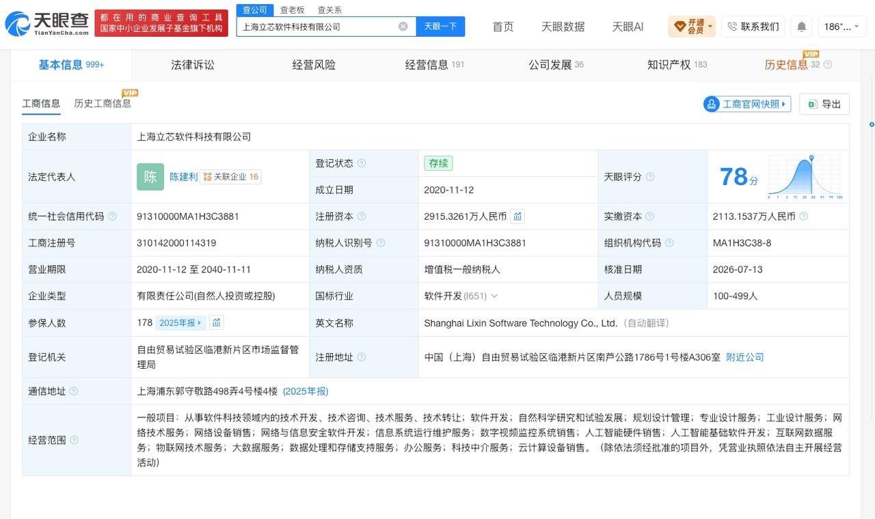Open 关联企业 16 related companies
This screenshot has width=875, height=519.
(x=230, y=177)
